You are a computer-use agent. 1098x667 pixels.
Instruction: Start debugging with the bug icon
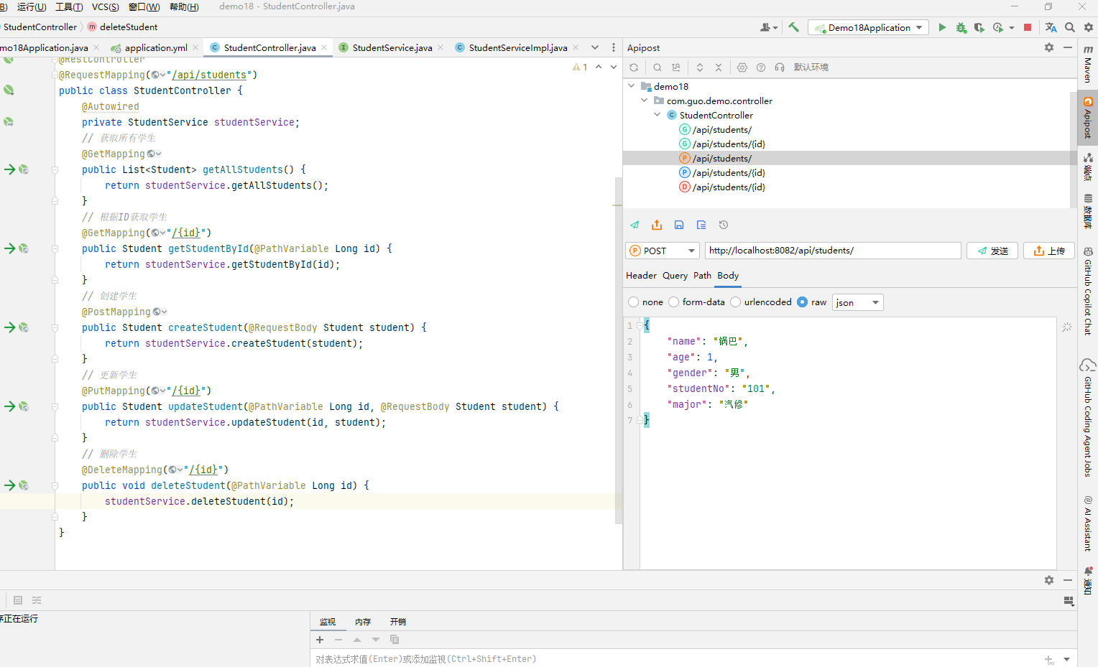[x=961, y=27]
